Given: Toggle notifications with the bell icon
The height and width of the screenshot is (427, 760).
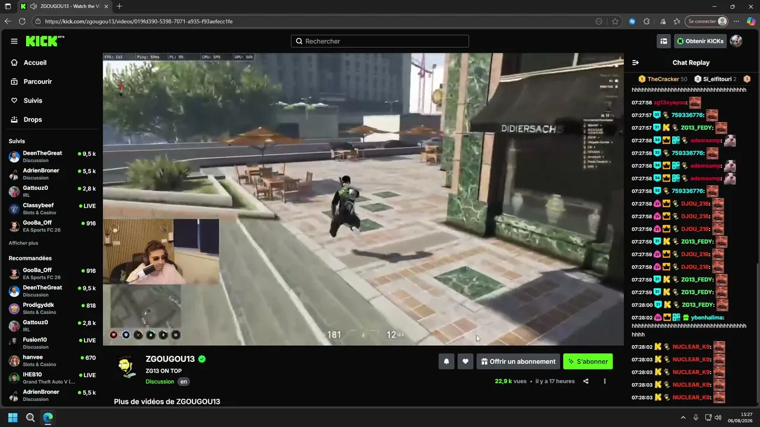Looking at the screenshot, I should pos(446,361).
